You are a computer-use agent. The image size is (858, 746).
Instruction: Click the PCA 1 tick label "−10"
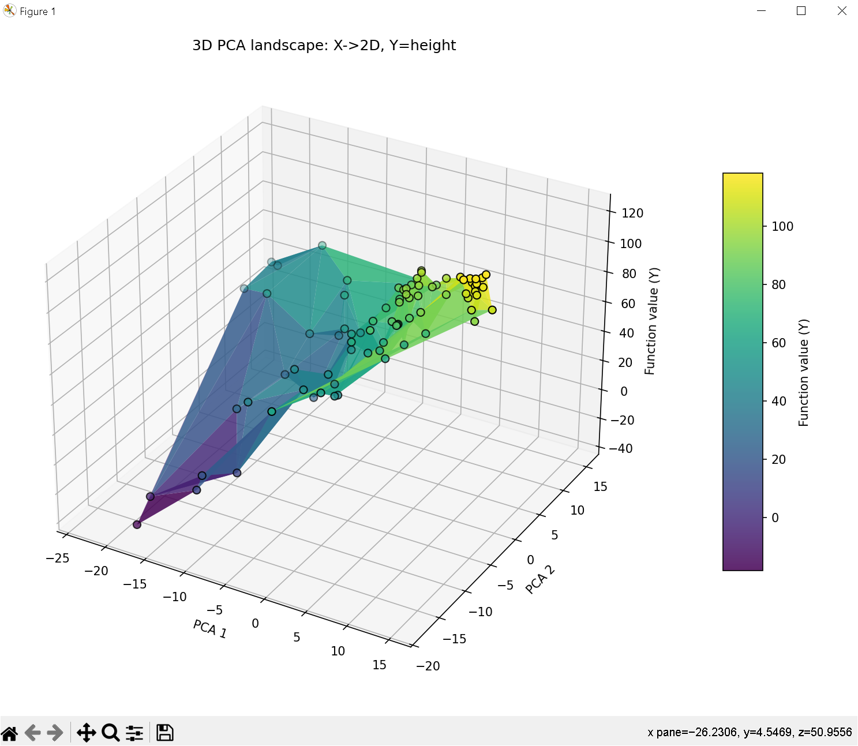point(175,597)
